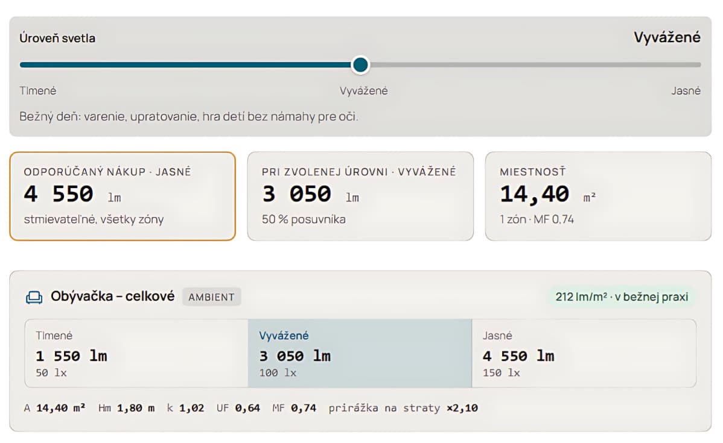
Task: Click the Vyvážené label under the slider
Action: click(363, 91)
